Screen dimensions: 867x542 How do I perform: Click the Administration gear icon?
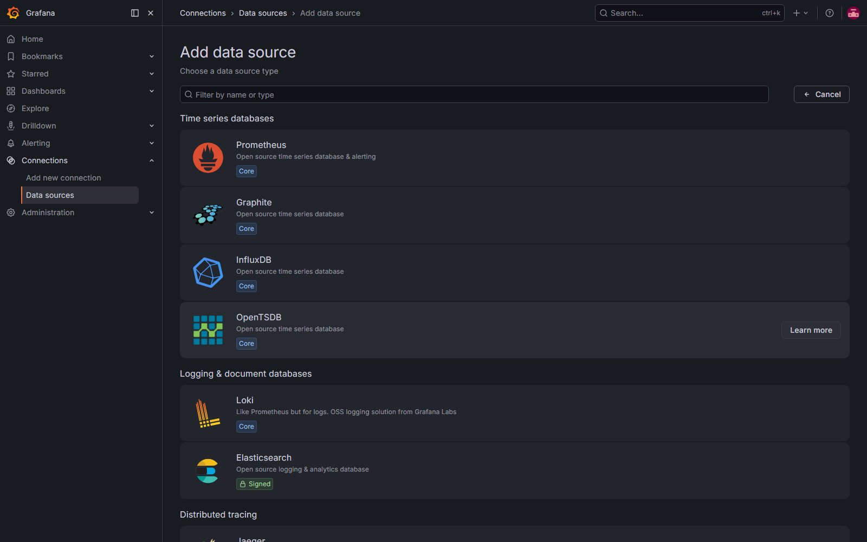pos(11,212)
